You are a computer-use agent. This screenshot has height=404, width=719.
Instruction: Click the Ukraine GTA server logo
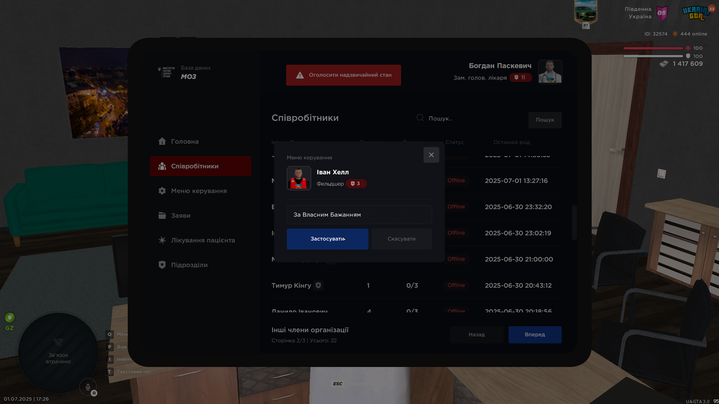coord(697,13)
